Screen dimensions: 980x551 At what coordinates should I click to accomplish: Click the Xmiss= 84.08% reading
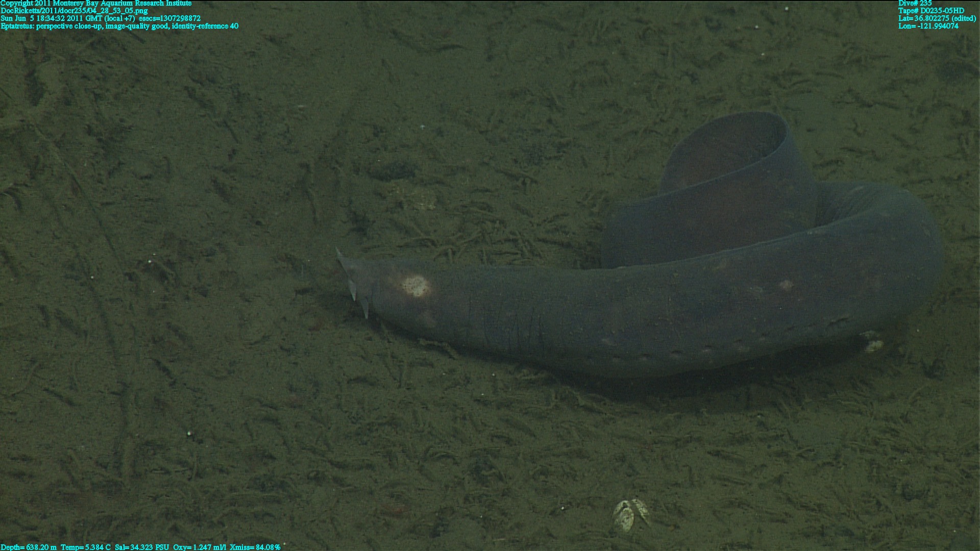click(255, 547)
